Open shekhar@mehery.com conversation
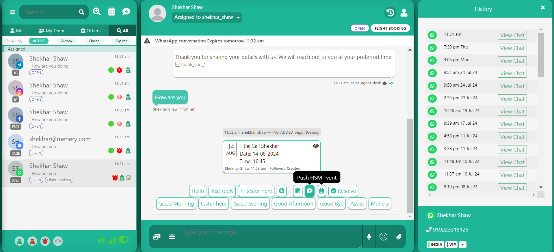Screen dimensions: 554x252 (x=69, y=146)
